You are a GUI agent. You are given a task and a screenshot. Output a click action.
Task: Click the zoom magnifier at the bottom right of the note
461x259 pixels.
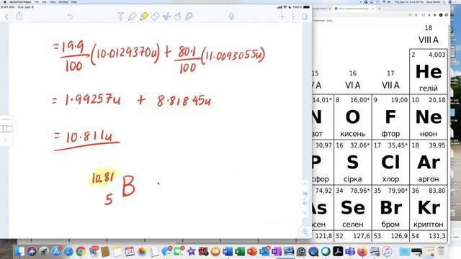[305, 232]
